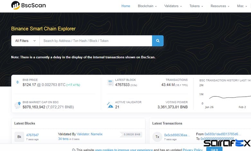Click the Latest Block server icon
Screen dimensions: 251x151
pyautogui.click(x=110, y=83)
